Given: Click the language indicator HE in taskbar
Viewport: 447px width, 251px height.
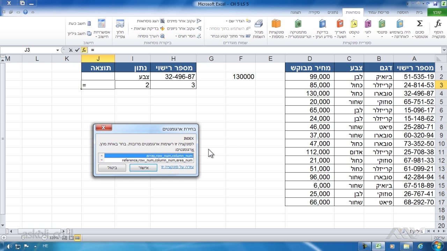Looking at the screenshot, I should click(45, 246).
